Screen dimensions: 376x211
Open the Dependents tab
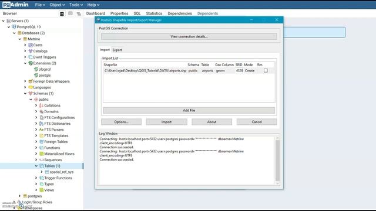(x=207, y=13)
